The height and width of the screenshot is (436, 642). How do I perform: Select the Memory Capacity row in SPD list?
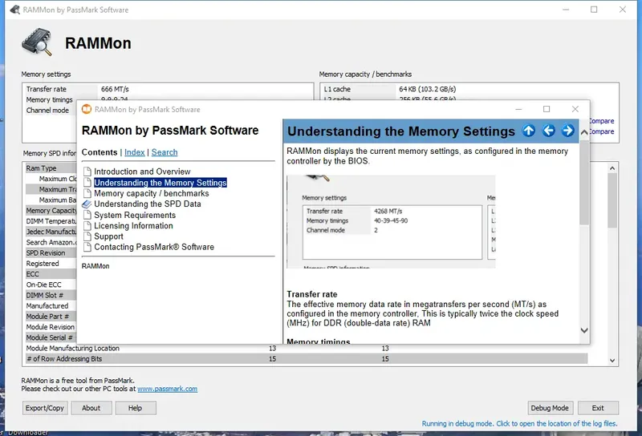[51, 211]
